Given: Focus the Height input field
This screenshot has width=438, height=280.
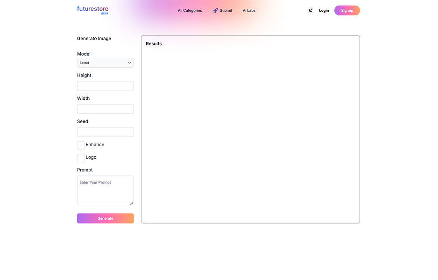Looking at the screenshot, I should pyautogui.click(x=106, y=86).
